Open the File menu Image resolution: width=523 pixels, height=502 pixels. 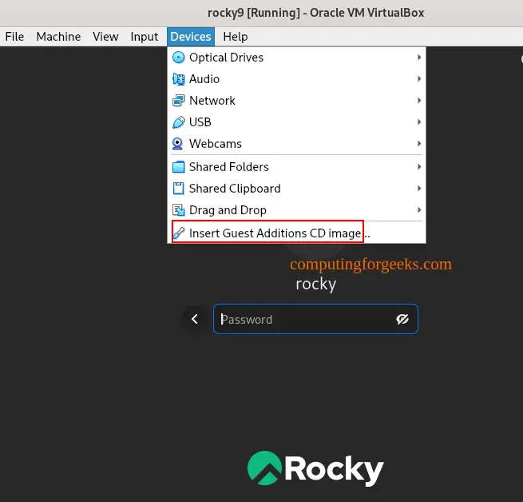click(x=14, y=37)
